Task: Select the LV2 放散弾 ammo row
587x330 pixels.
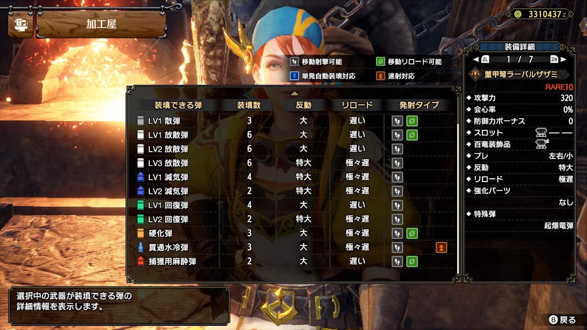Action: tap(293, 149)
